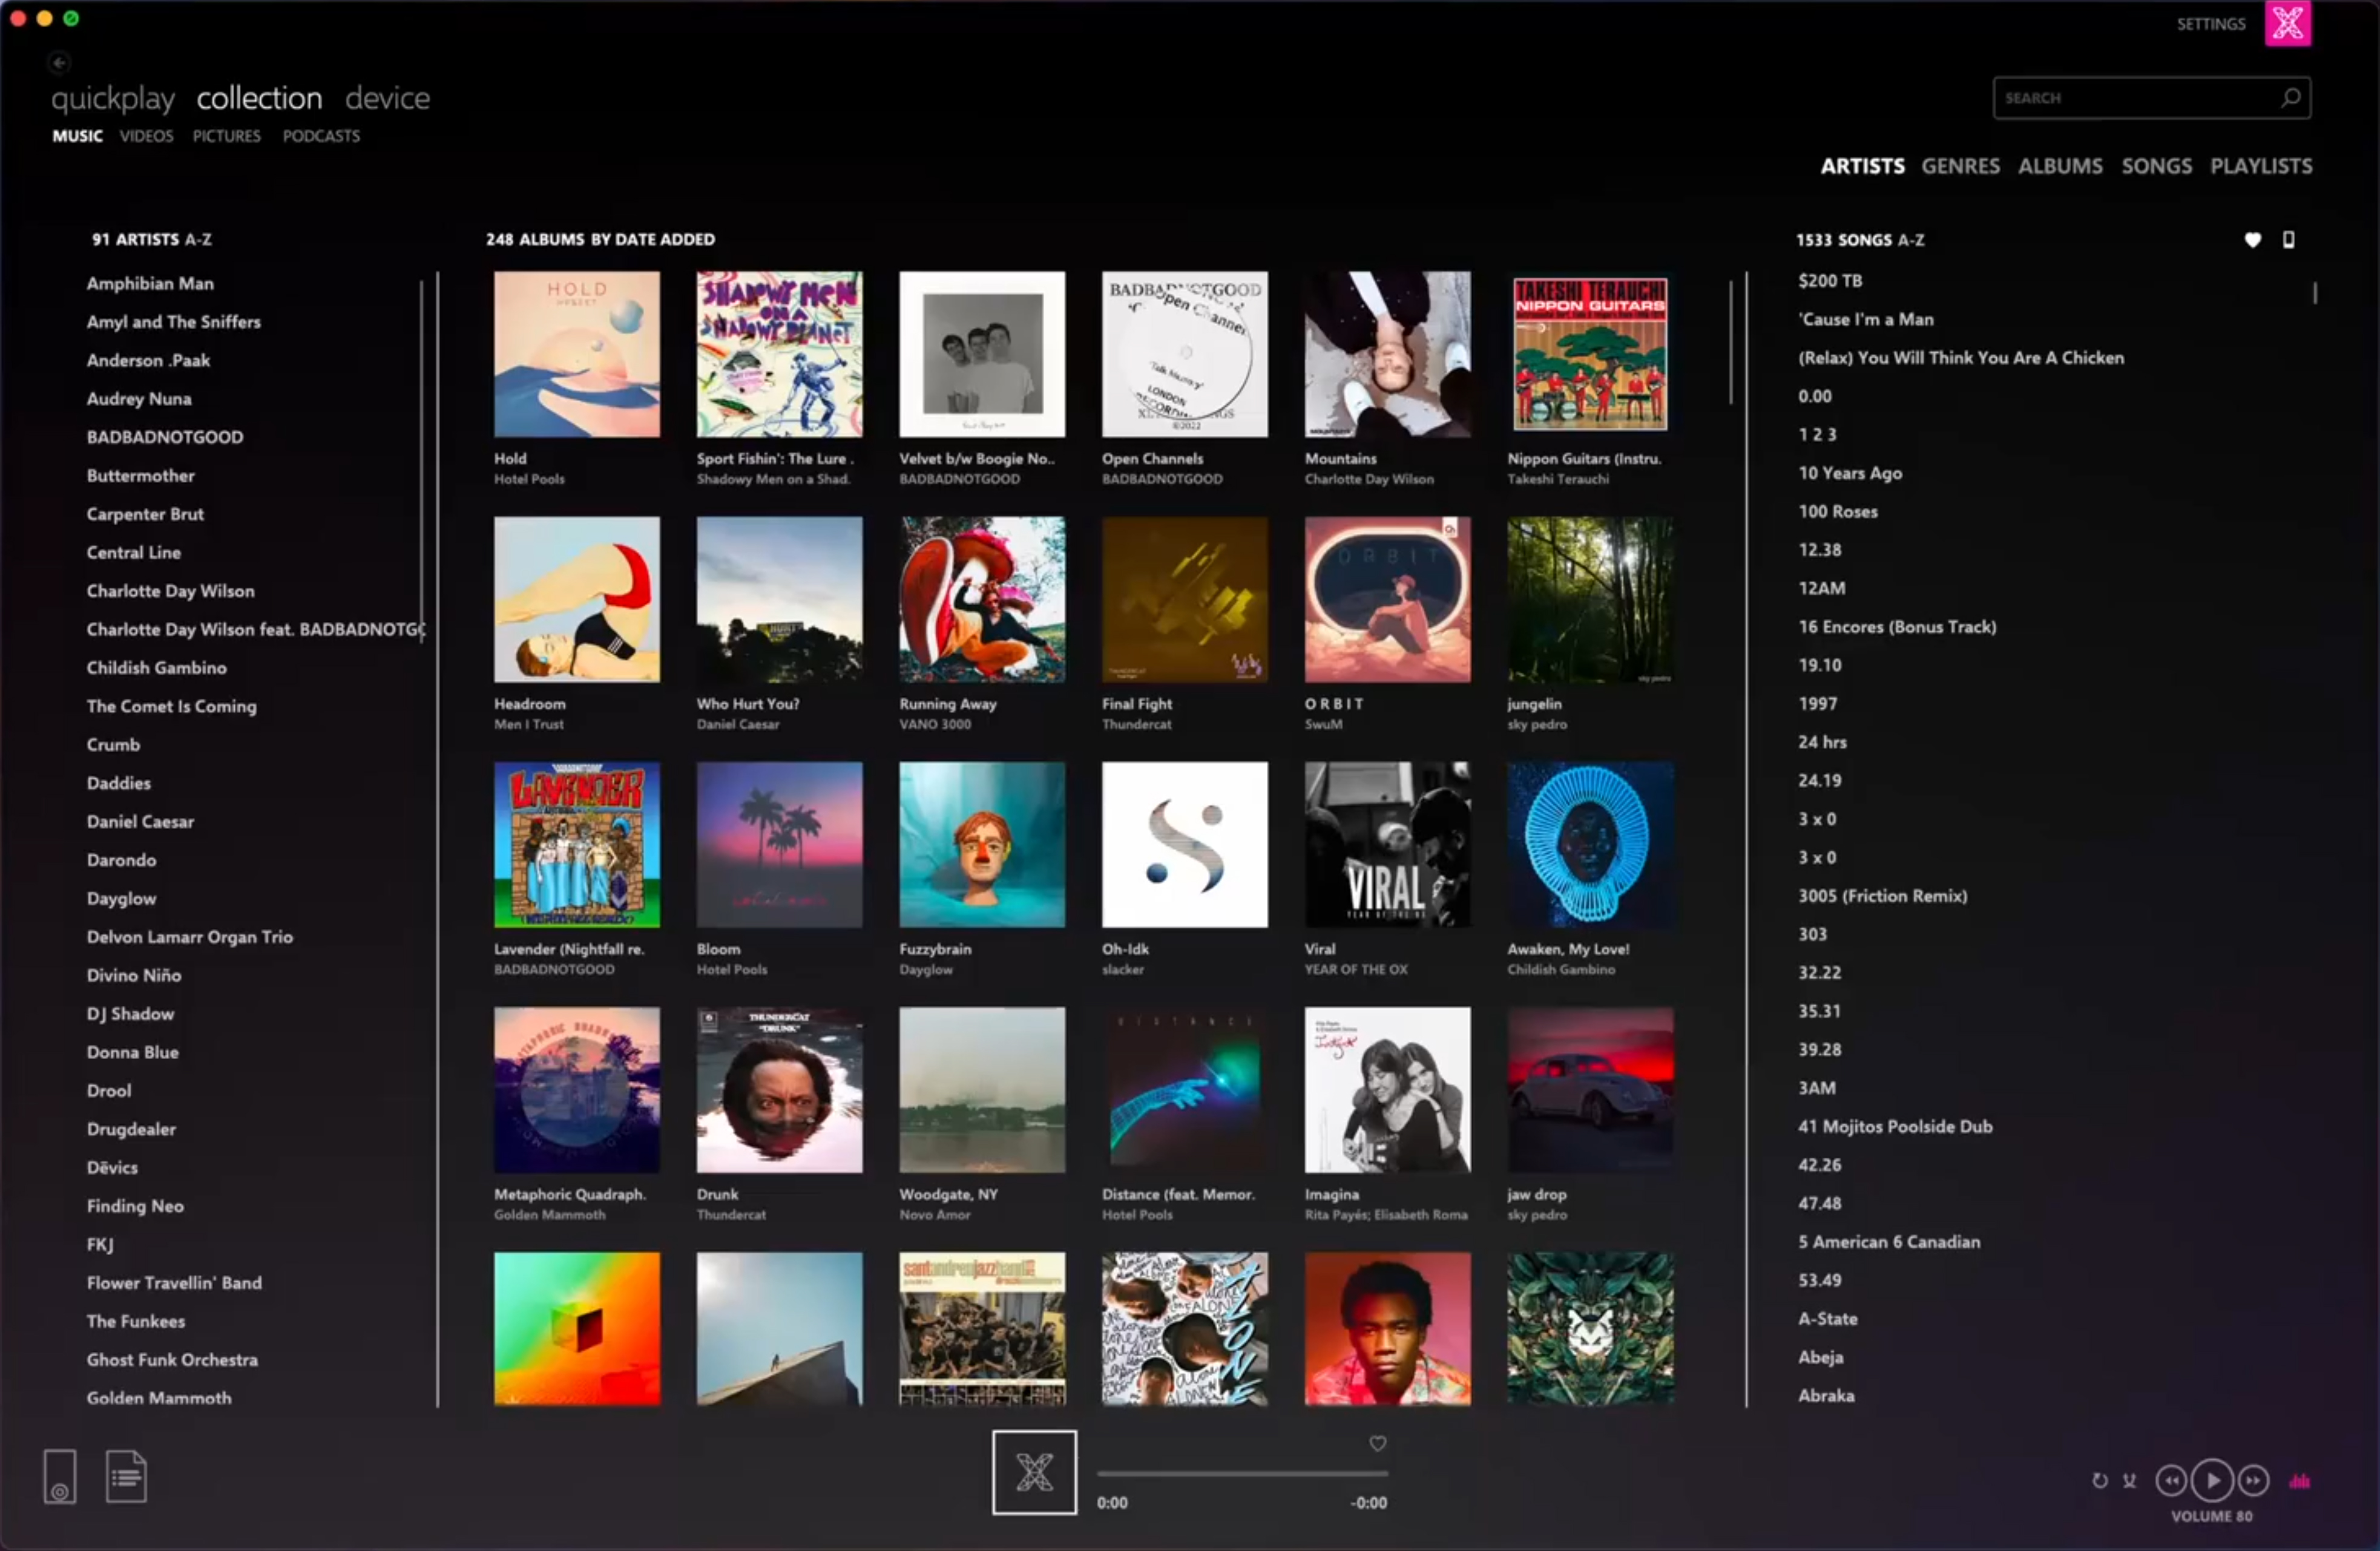Image resolution: width=2380 pixels, height=1551 pixels.
Task: Switch to the quickplay section
Action: (113, 99)
